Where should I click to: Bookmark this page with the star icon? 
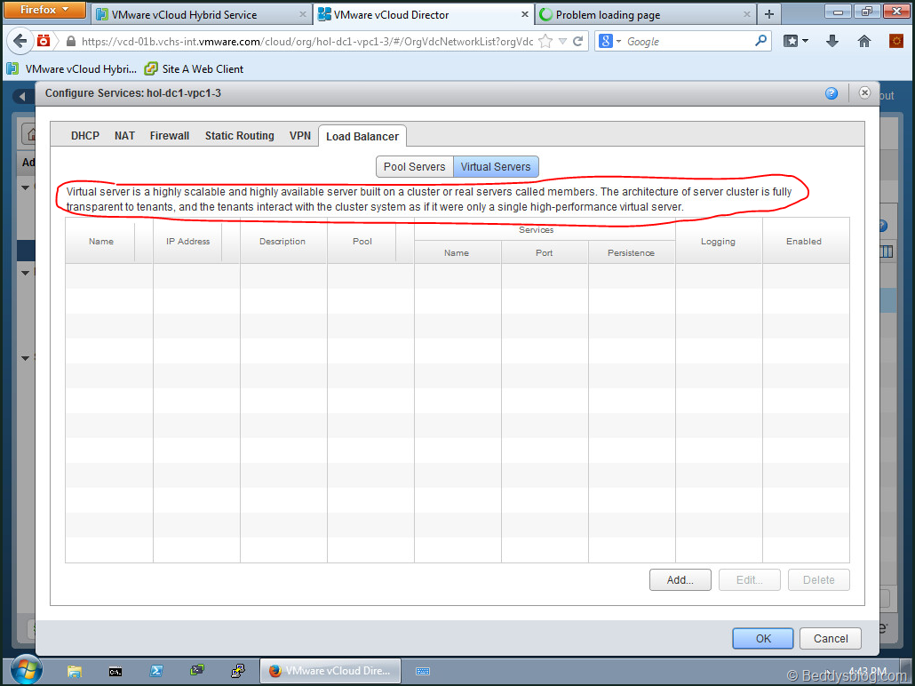pos(545,42)
